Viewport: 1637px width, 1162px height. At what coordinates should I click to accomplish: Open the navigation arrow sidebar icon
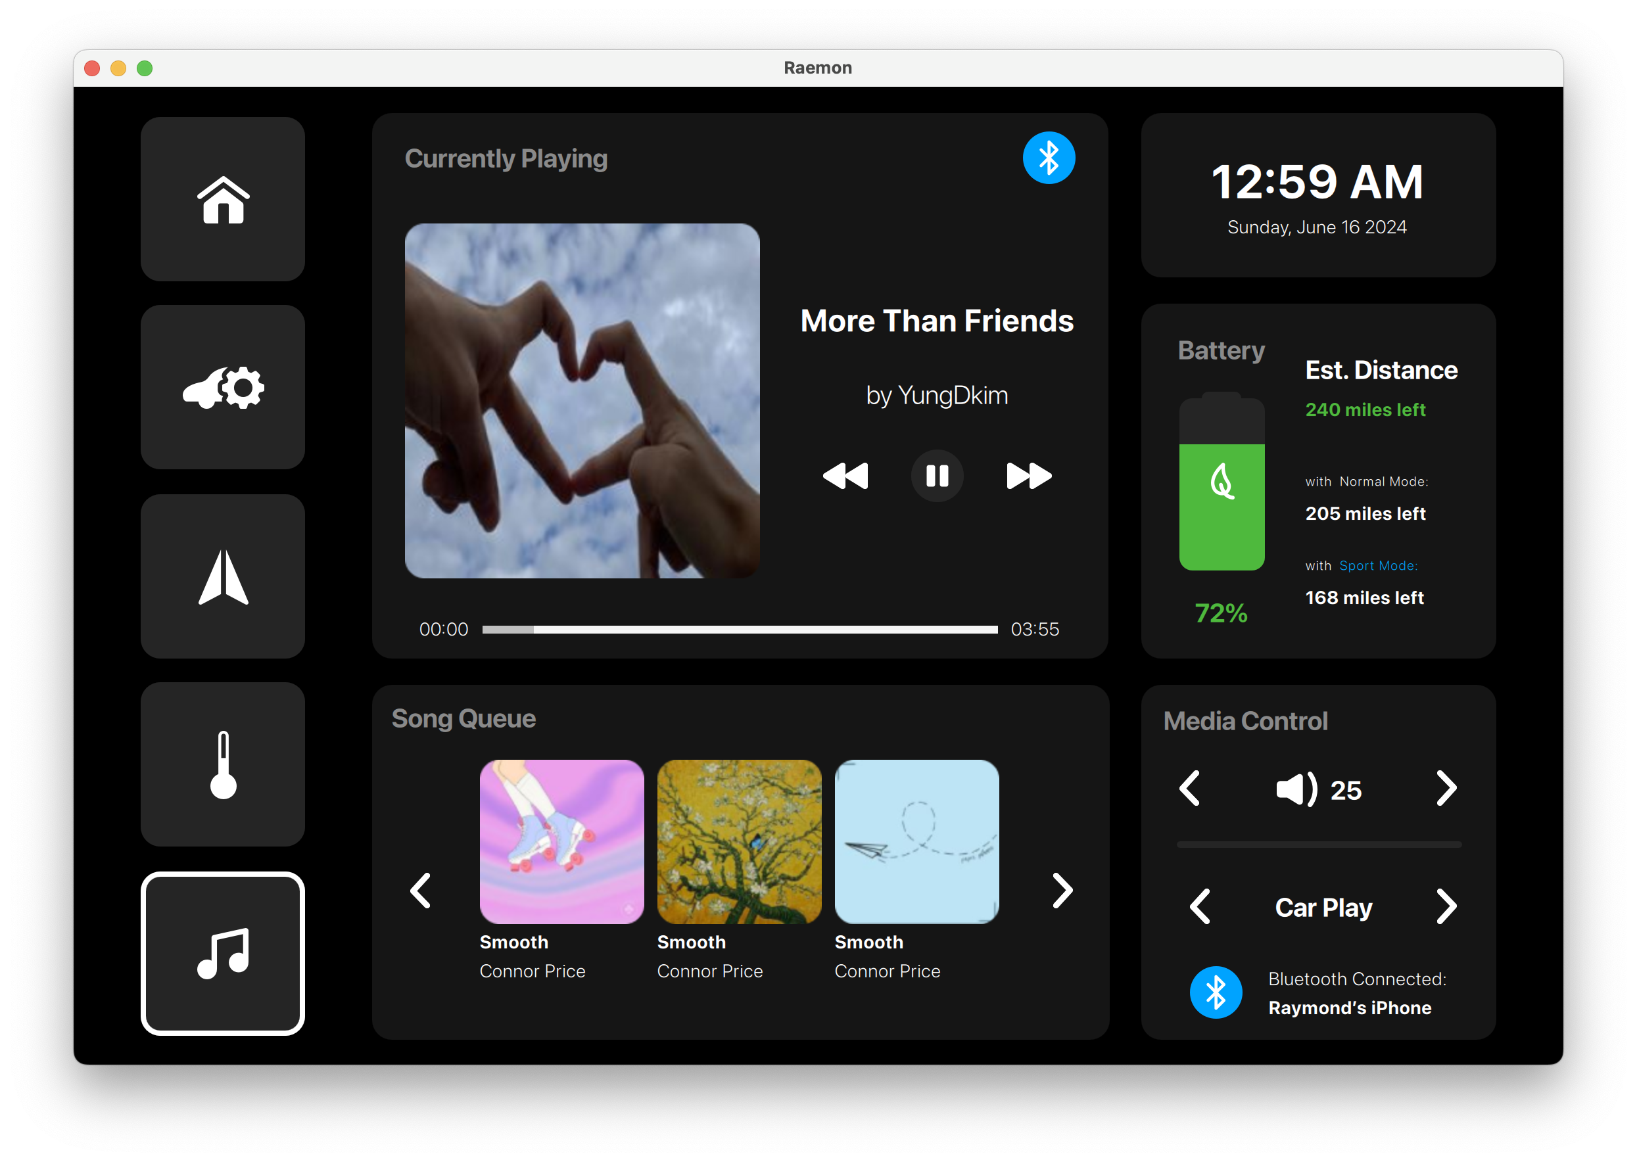tap(223, 576)
